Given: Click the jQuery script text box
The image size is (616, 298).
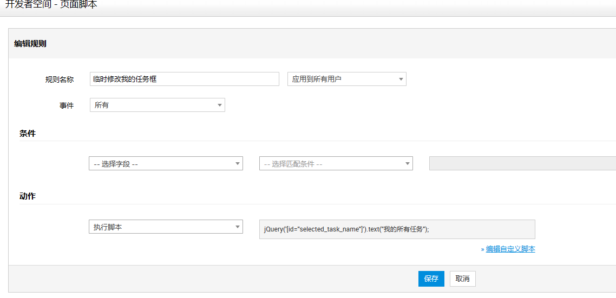Looking at the screenshot, I should [x=397, y=229].
